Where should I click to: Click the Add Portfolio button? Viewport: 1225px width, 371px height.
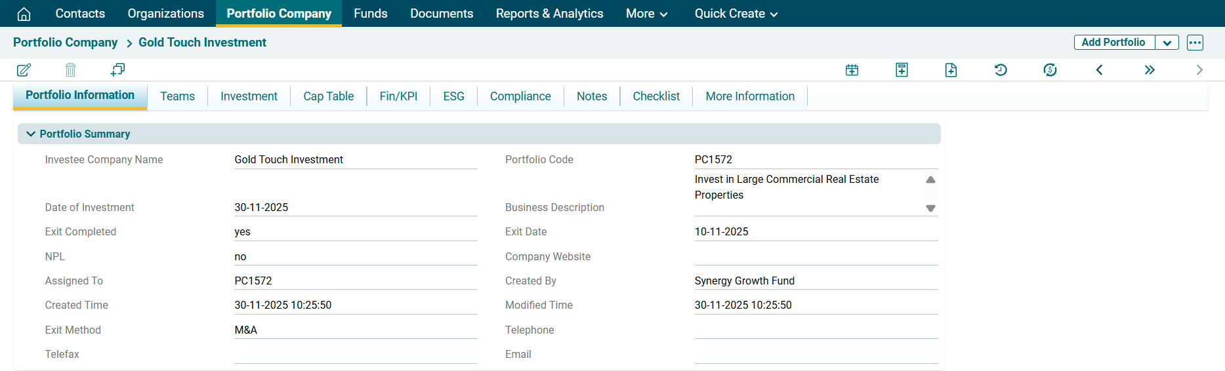[x=1113, y=43]
